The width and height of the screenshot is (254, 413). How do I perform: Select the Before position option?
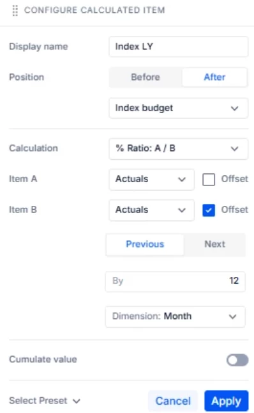pyautogui.click(x=146, y=77)
